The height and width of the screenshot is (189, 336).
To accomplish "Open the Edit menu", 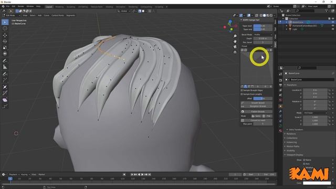I will click(x=14, y=7).
